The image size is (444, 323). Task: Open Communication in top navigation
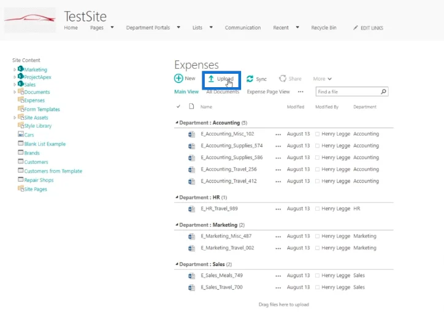[x=243, y=28]
